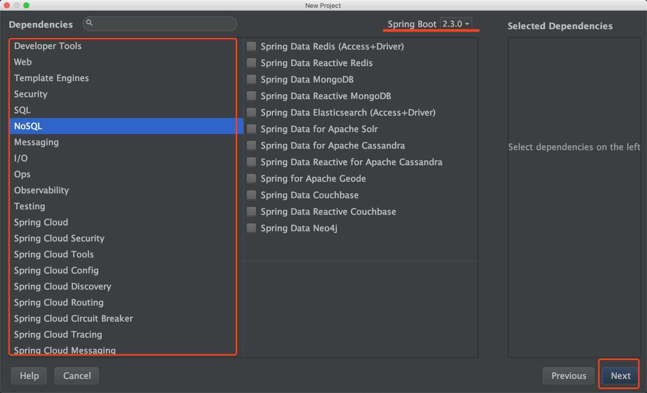Tick the Spring Data MongoDB checkbox
This screenshot has height=393, width=647.
251,80
